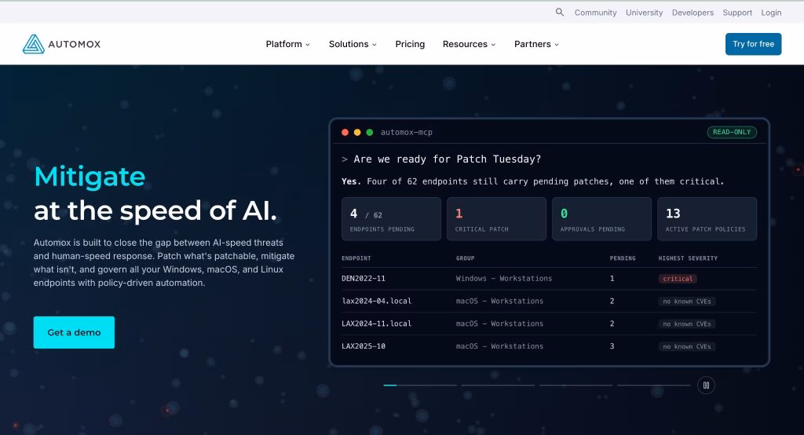
Task: Click the Get a demo button
Action: 74,332
